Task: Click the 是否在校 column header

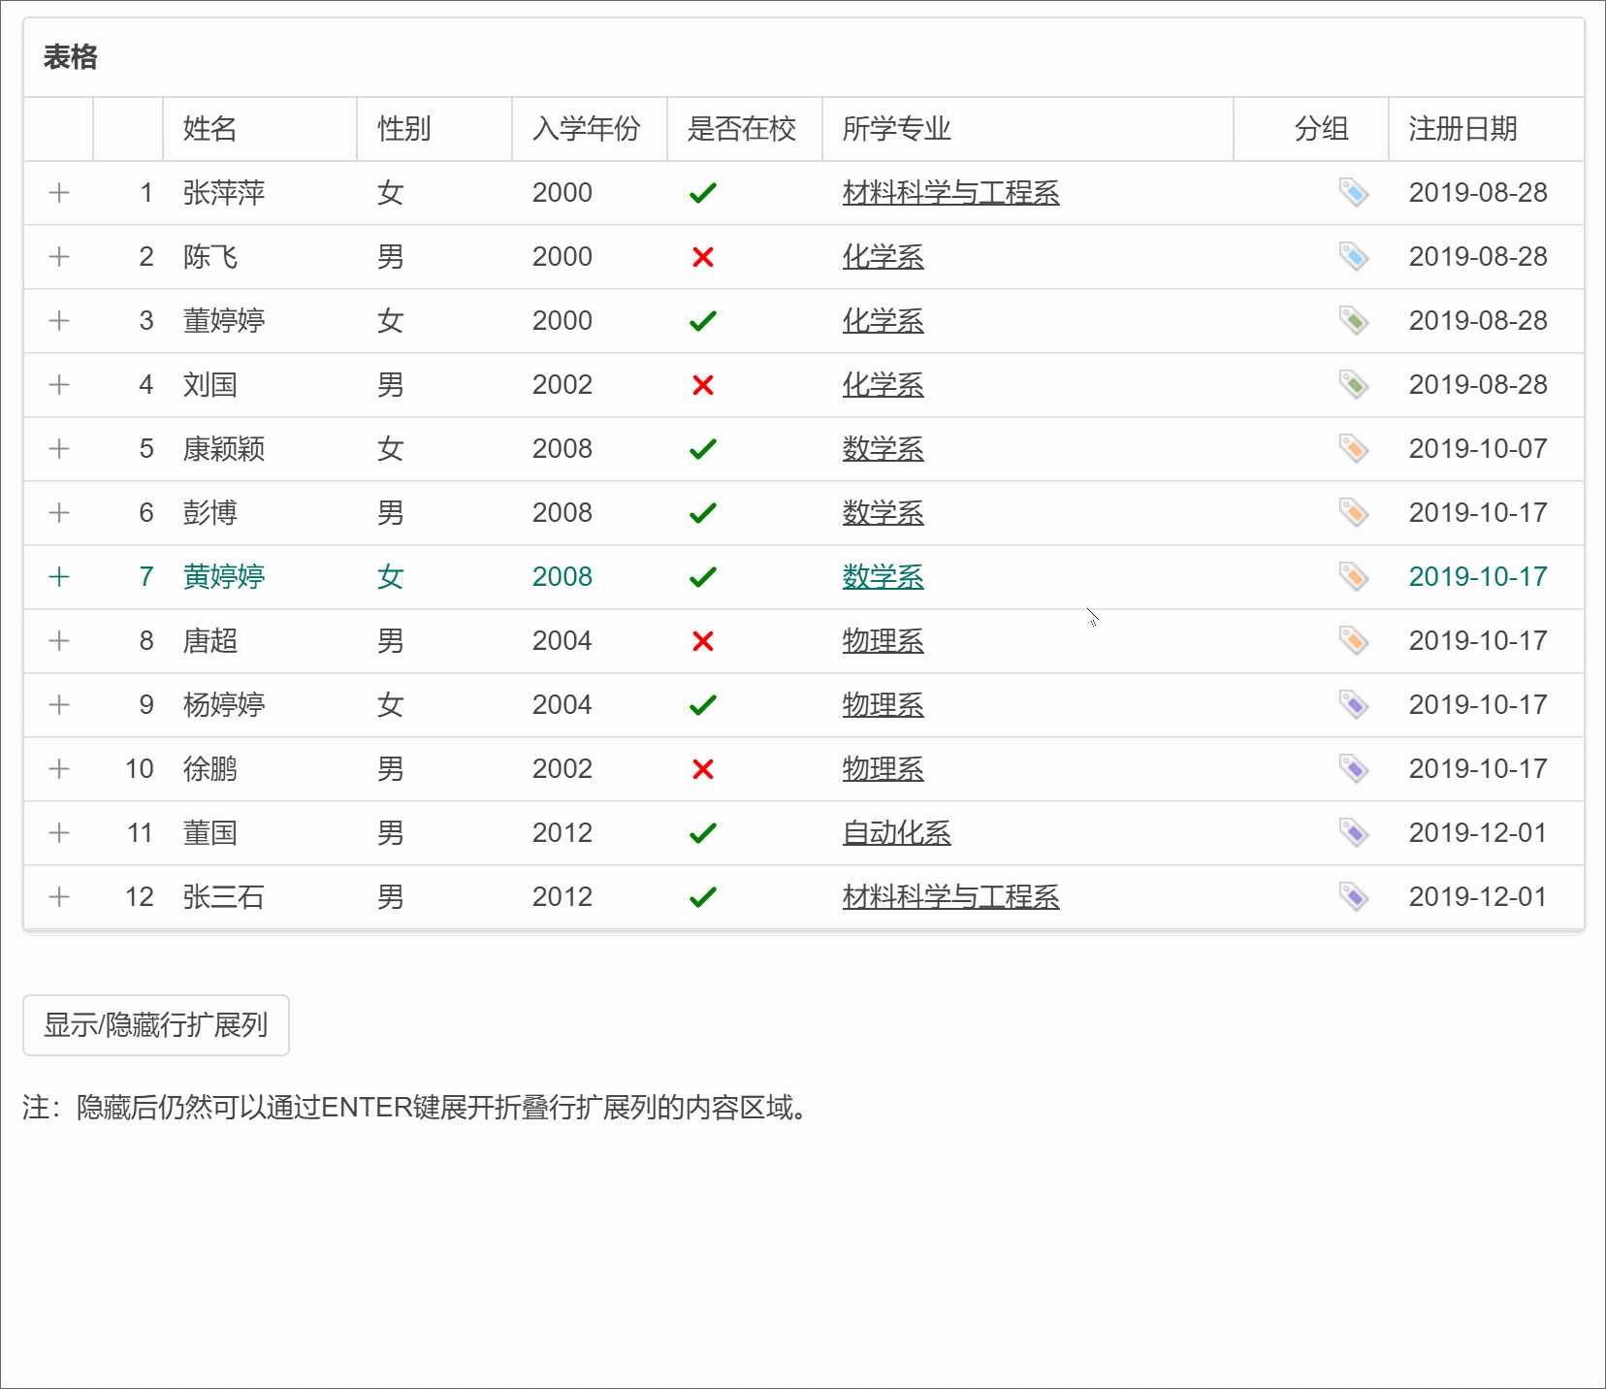Action: 745,129
